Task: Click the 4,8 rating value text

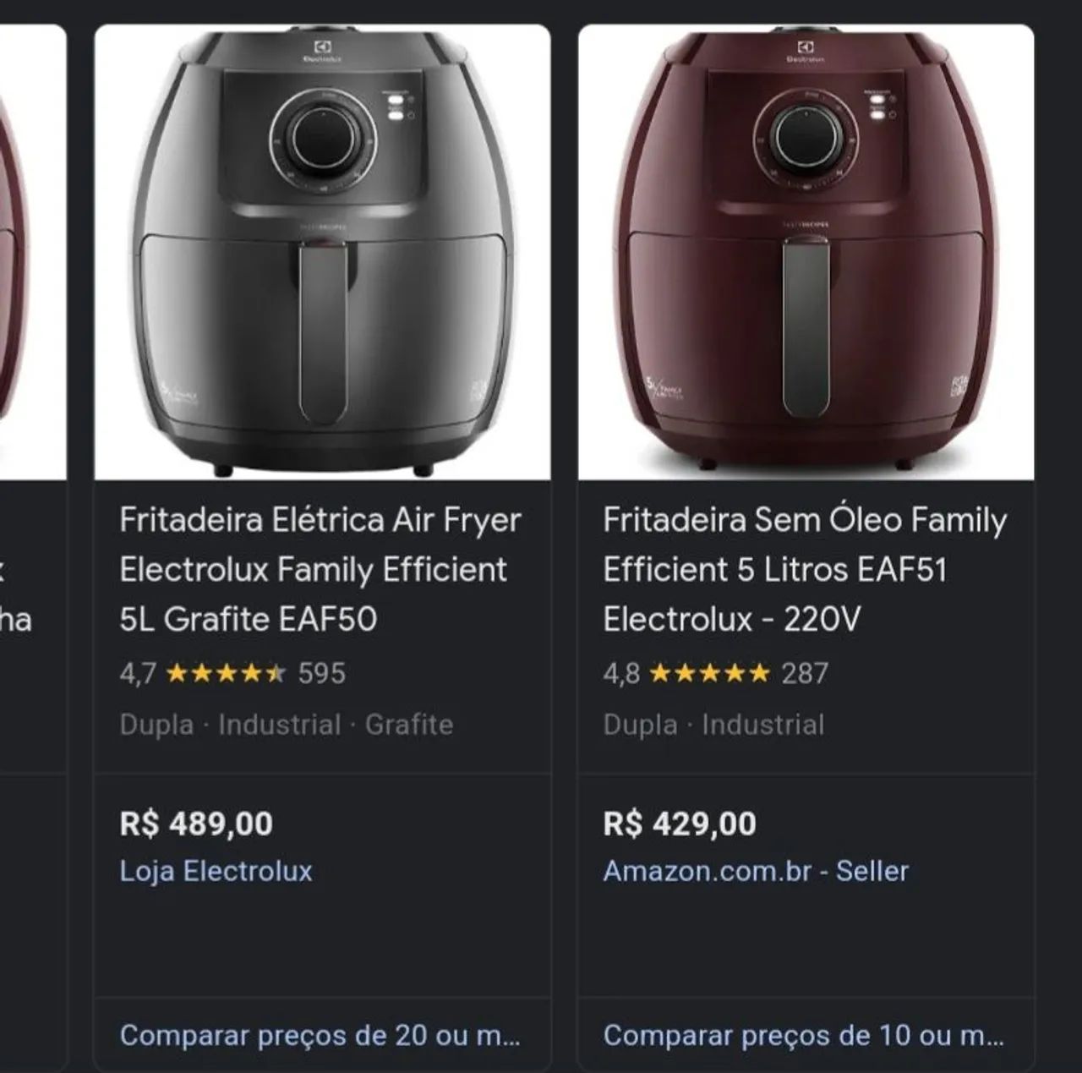Action: pos(621,674)
